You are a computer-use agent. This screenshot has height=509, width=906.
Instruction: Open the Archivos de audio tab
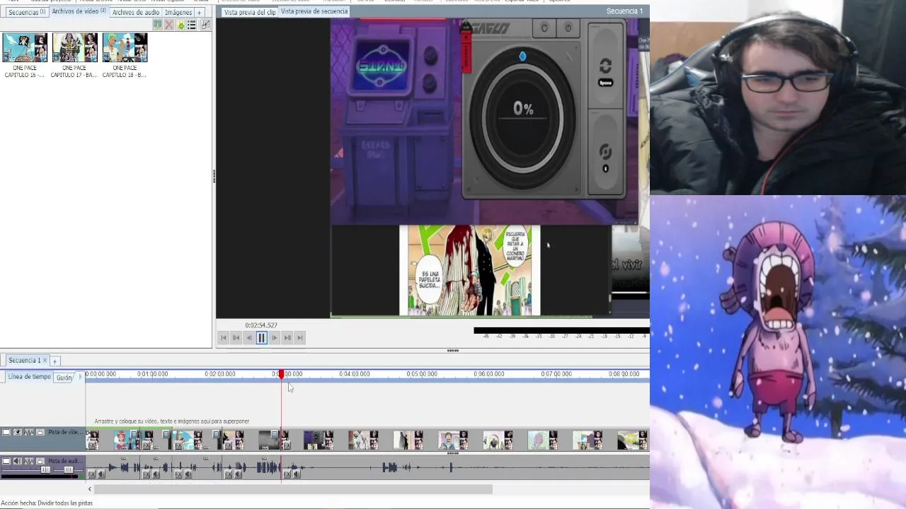click(135, 12)
